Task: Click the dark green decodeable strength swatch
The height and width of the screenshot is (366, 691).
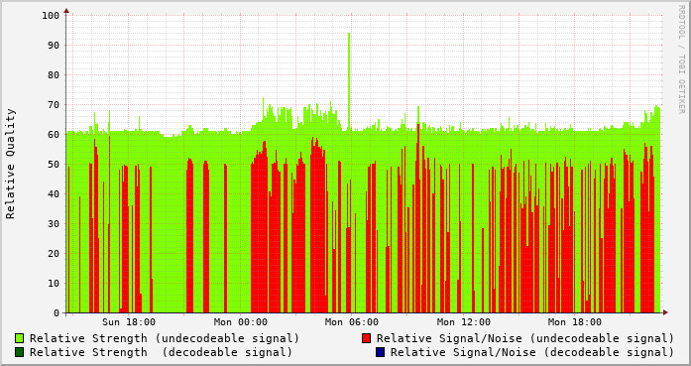Action: tap(20, 352)
